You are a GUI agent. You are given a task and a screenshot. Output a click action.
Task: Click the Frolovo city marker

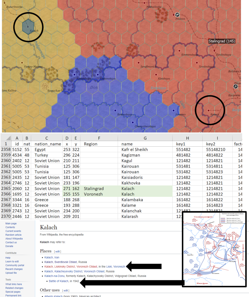click(x=174, y=15)
